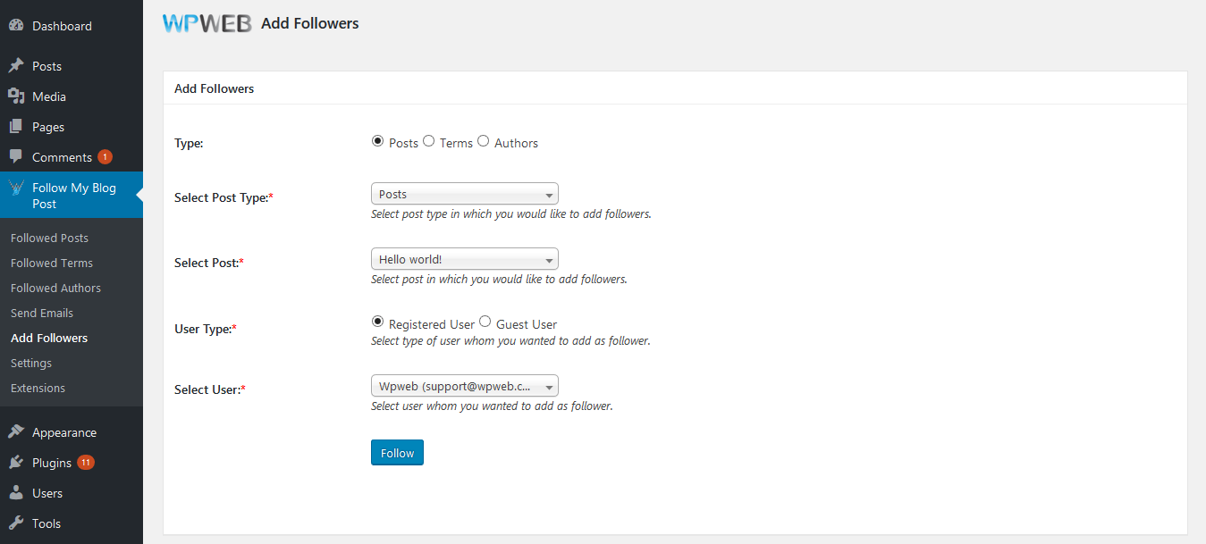Image resolution: width=1206 pixels, height=544 pixels.
Task: Click the Pages icon in sidebar
Action: point(16,127)
